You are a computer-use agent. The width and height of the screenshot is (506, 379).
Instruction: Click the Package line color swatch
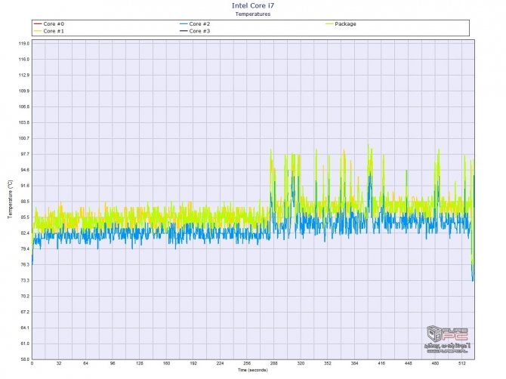coord(329,24)
